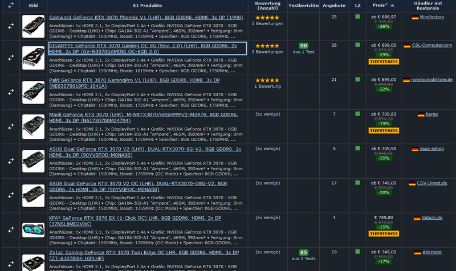Click -29% discount badge for GIGABYTE
456x271 pixels.
pos(384,55)
